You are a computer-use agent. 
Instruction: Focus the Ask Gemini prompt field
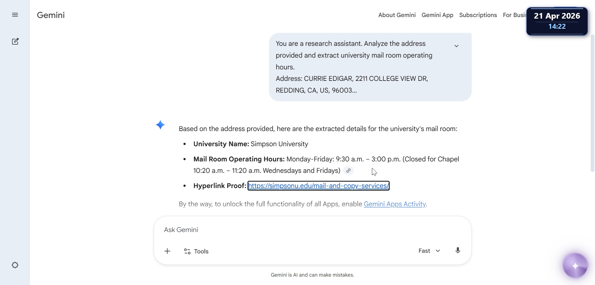click(312, 230)
